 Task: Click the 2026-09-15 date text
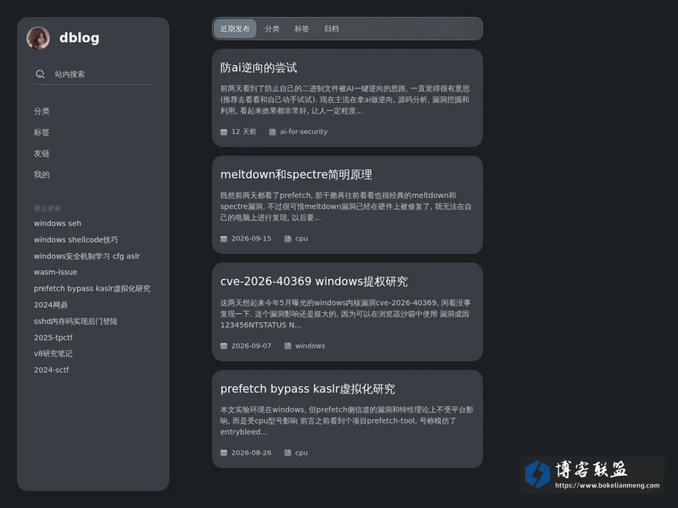click(x=251, y=239)
